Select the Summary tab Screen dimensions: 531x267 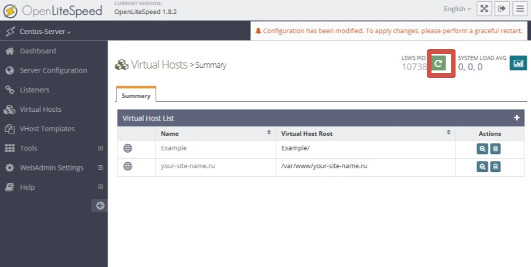(136, 95)
